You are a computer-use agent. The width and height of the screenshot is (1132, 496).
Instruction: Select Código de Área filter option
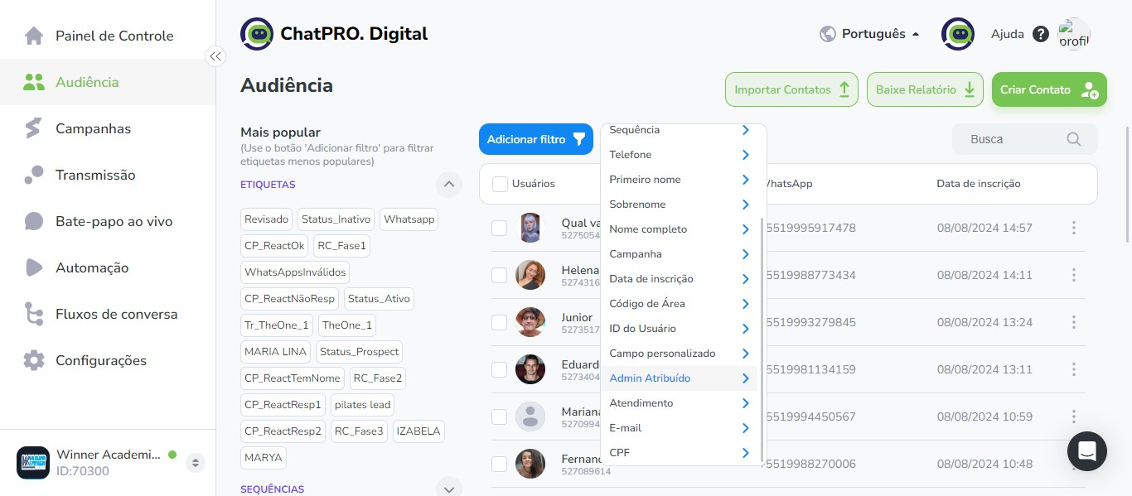click(679, 304)
